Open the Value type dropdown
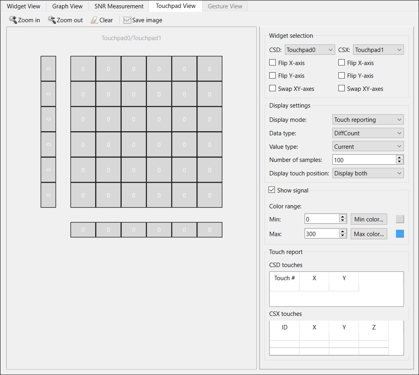419x375 pixels. [368, 146]
